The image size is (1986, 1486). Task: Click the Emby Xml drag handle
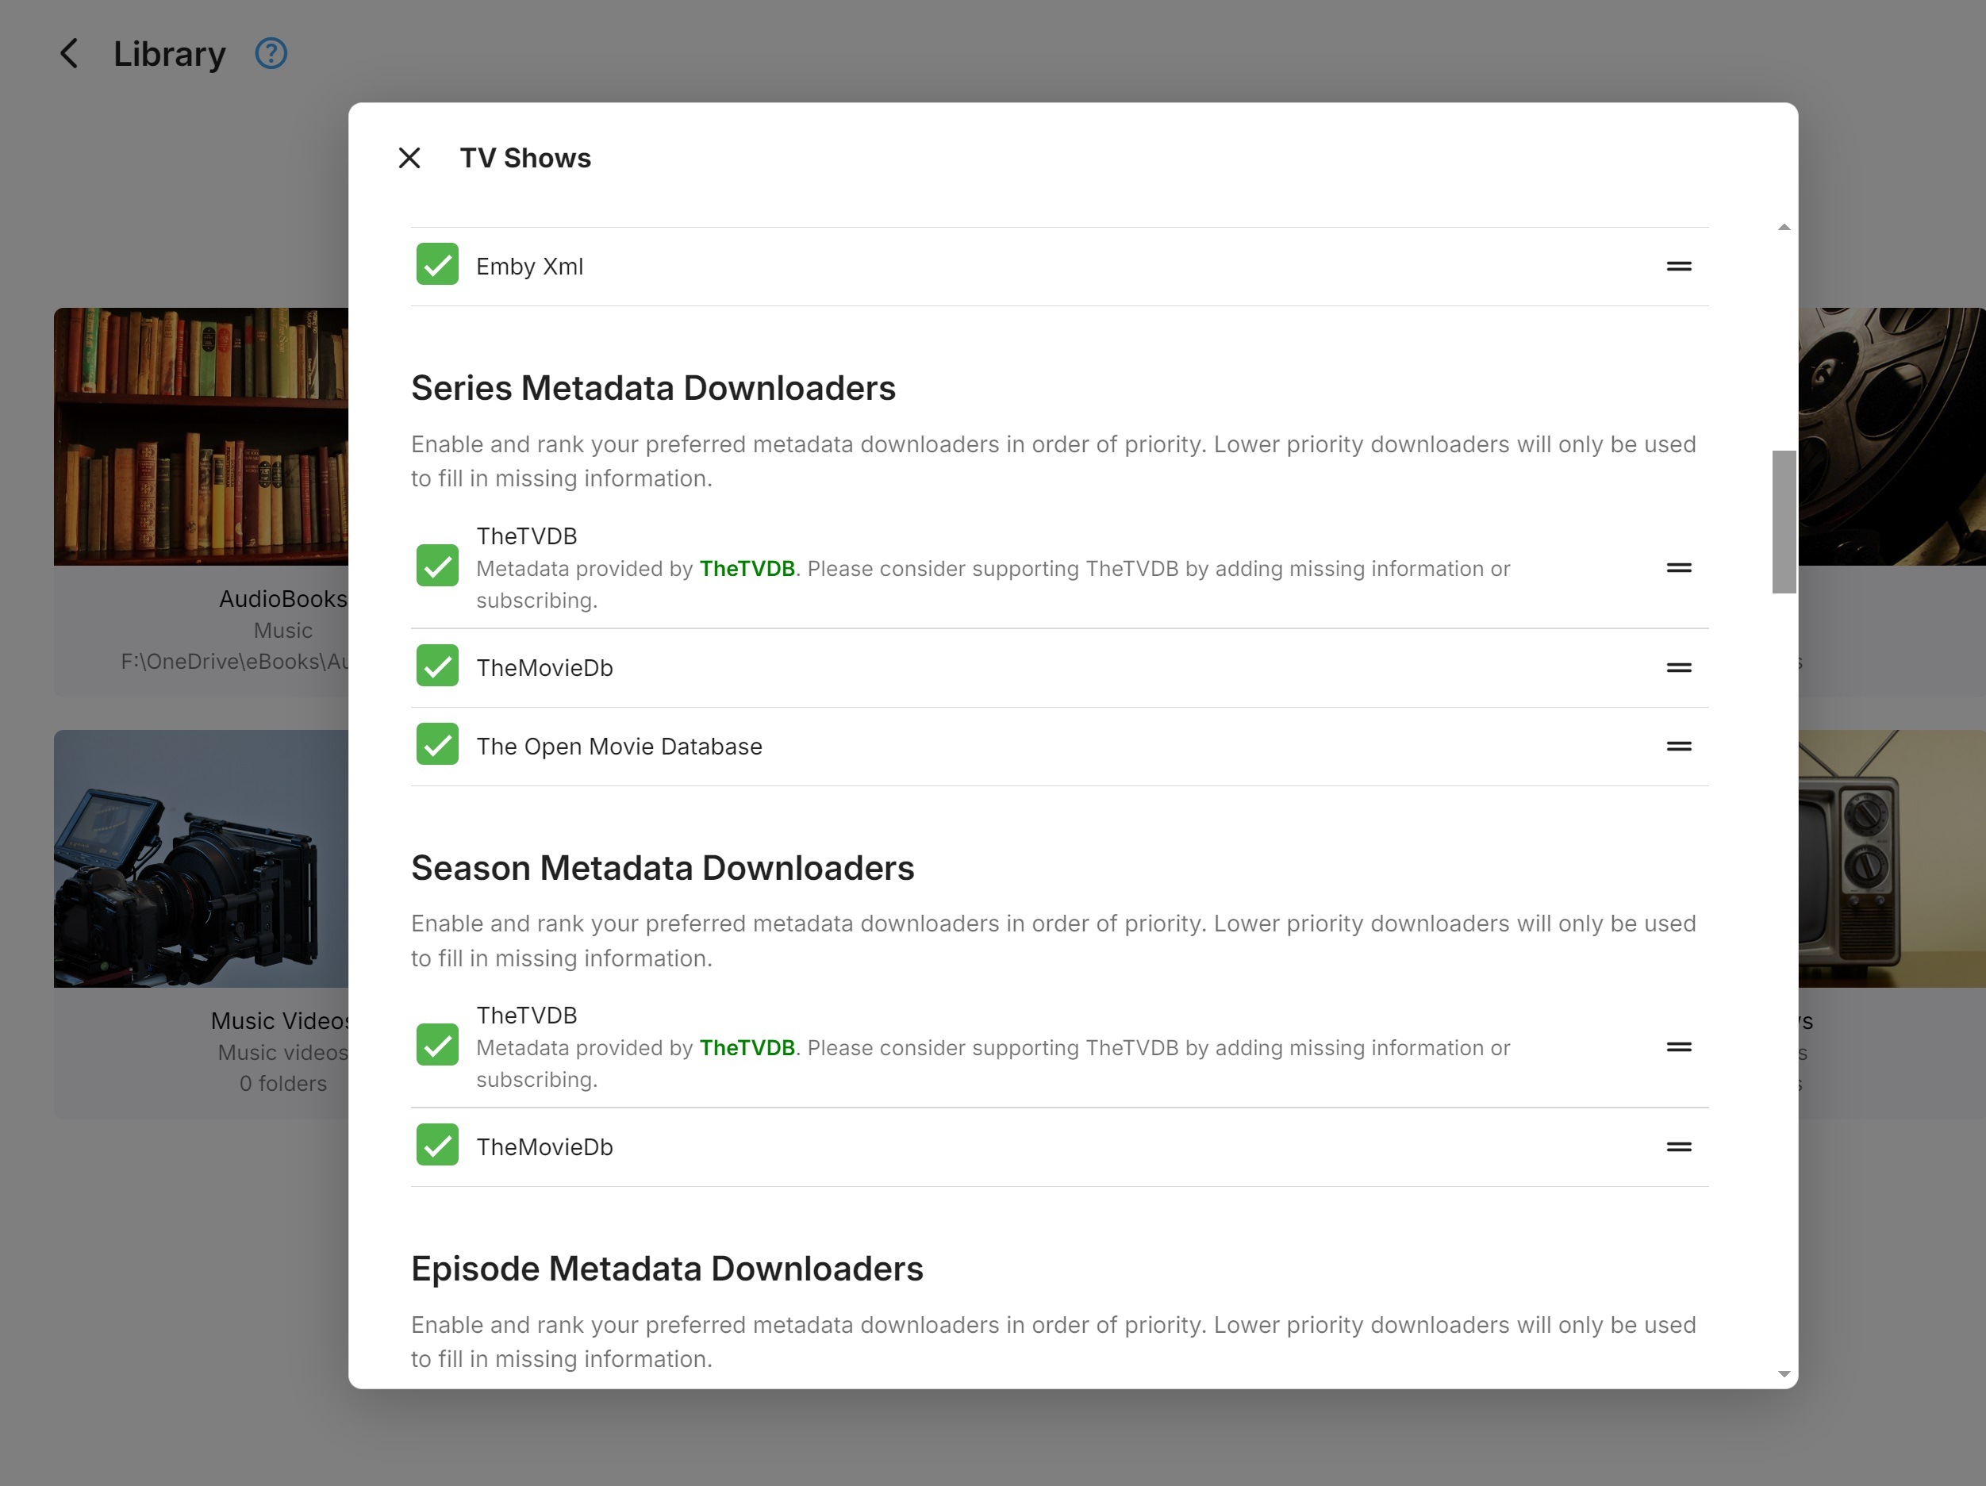(1678, 267)
